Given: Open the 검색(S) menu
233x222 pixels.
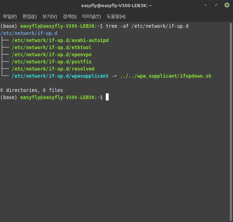Looking at the screenshot, I should 69,16.
